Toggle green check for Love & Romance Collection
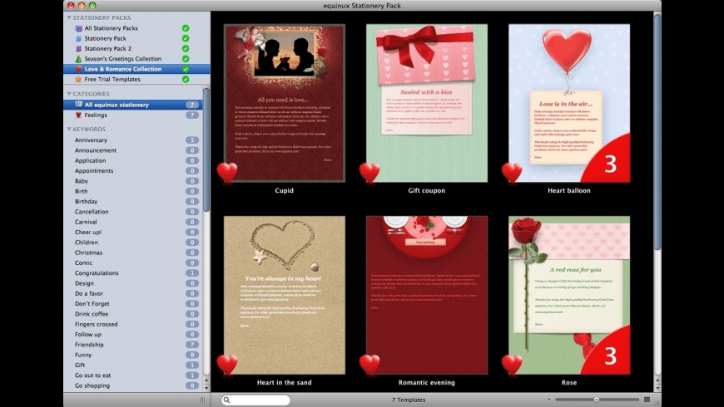The image size is (724, 407). [x=186, y=69]
